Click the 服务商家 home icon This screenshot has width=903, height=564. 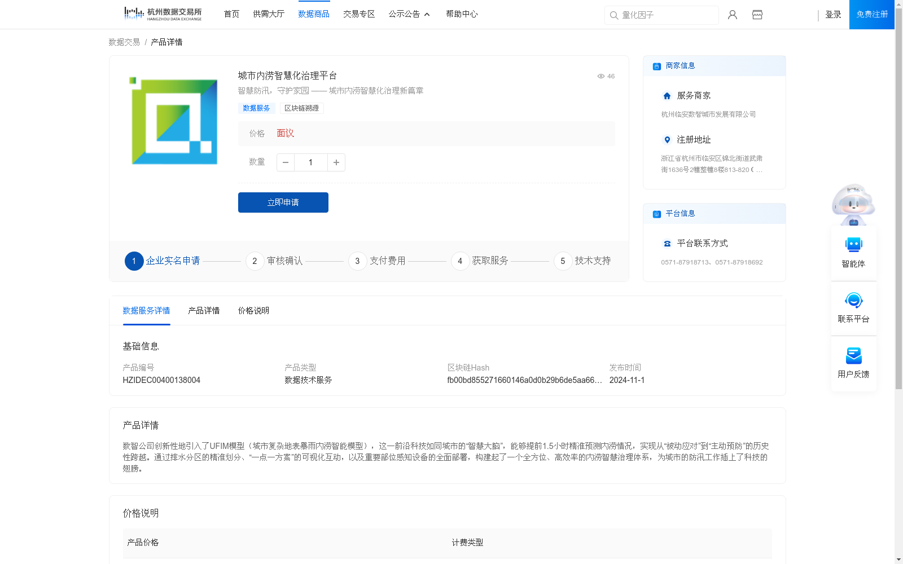click(667, 96)
